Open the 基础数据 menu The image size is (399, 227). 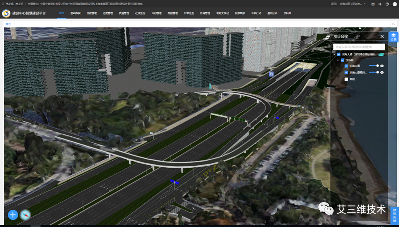(x=75, y=13)
